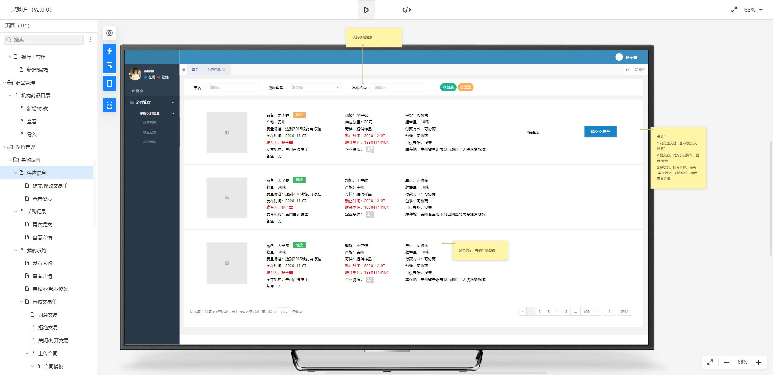
Task: Click the double-left arrow tab scroll icon
Action: (x=184, y=70)
